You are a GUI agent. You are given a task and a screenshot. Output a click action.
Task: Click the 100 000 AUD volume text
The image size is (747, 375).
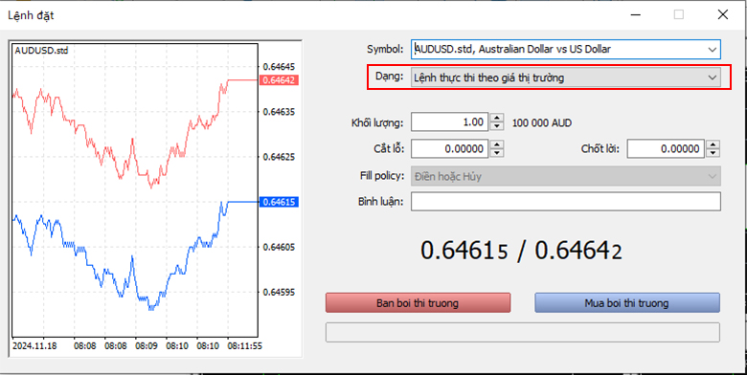tap(542, 123)
